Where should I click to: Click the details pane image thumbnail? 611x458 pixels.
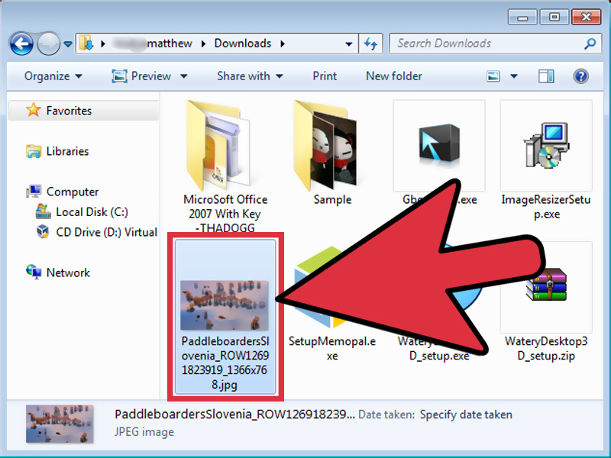click(x=60, y=424)
